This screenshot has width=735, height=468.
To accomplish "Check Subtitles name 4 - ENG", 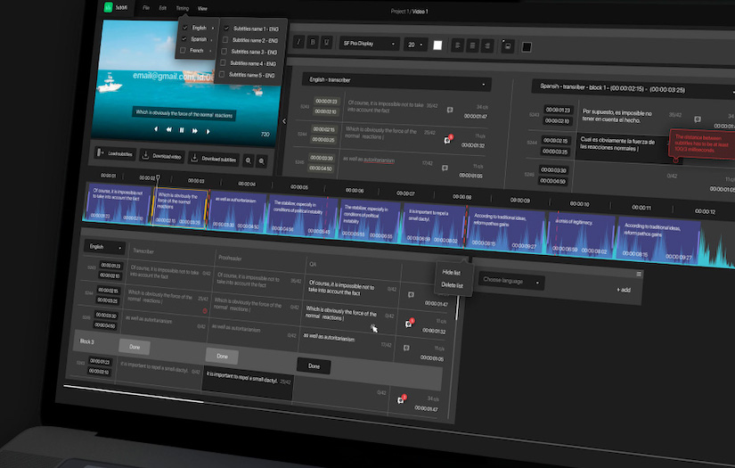I will [x=223, y=62].
